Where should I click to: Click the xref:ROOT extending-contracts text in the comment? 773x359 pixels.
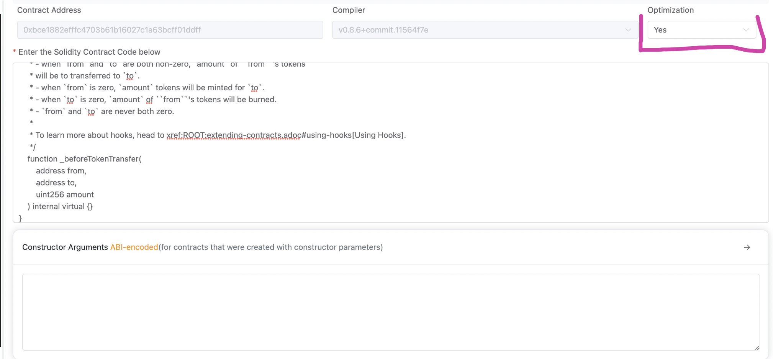click(x=234, y=135)
